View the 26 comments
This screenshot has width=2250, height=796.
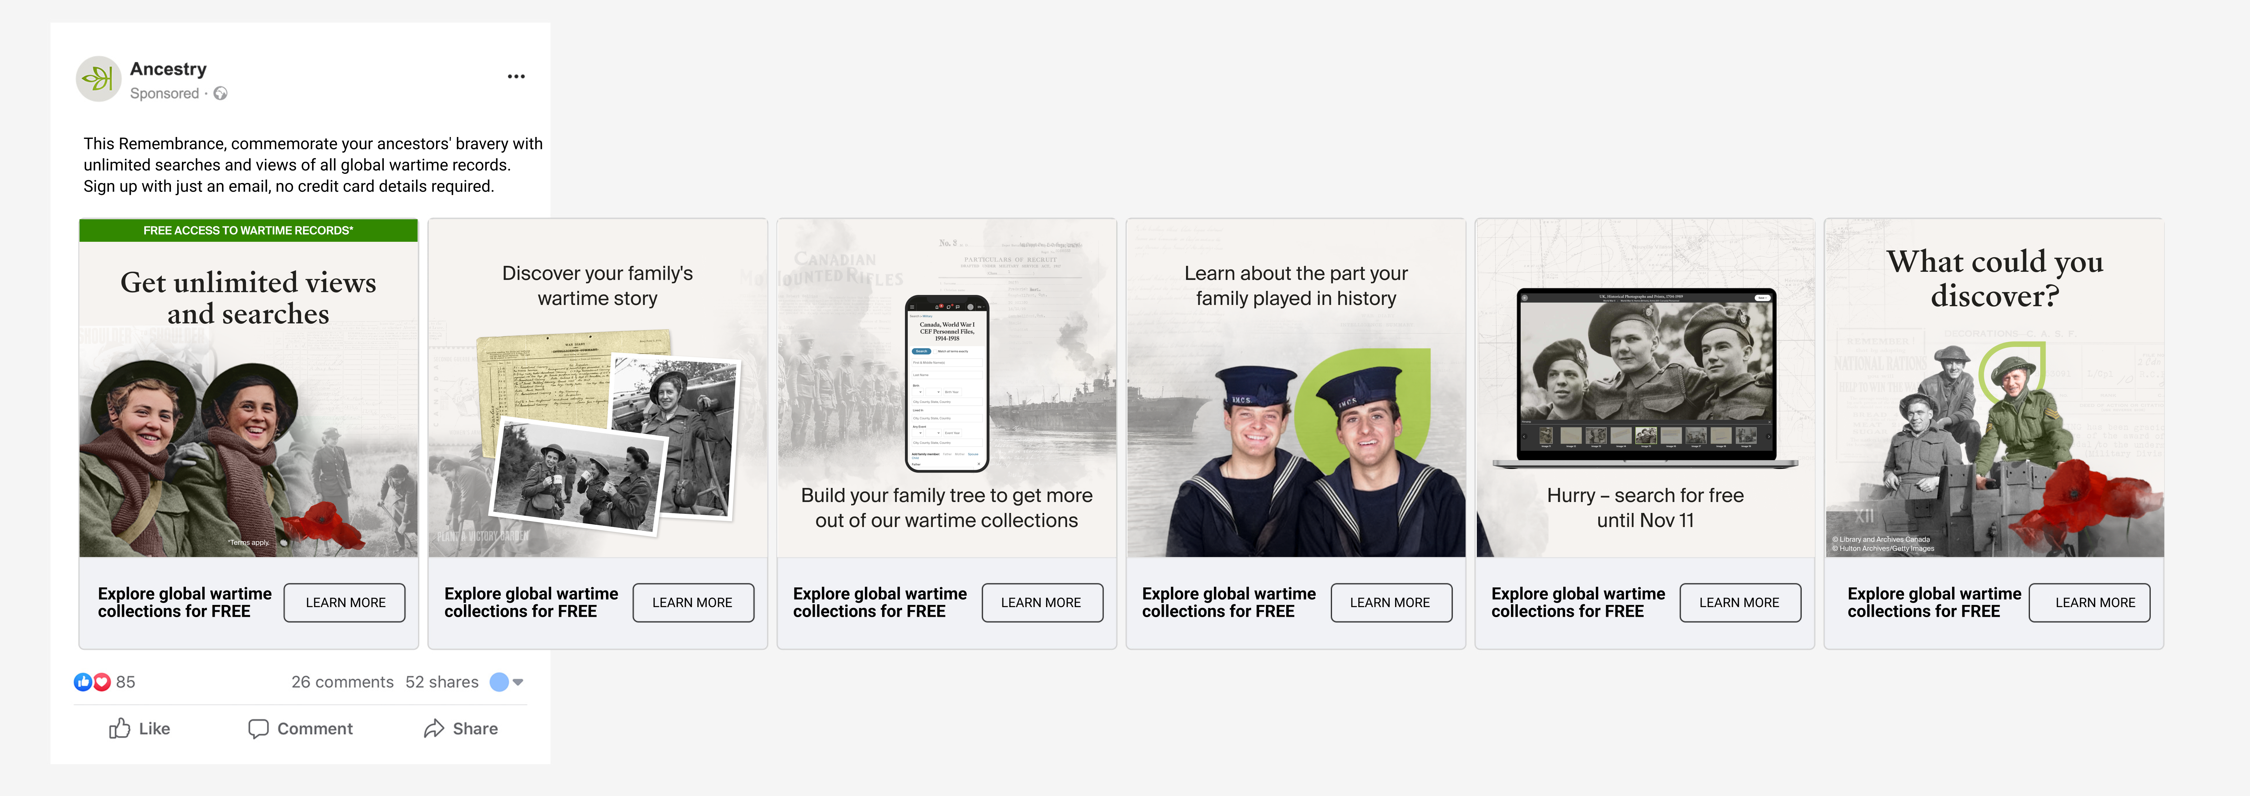[x=342, y=682]
